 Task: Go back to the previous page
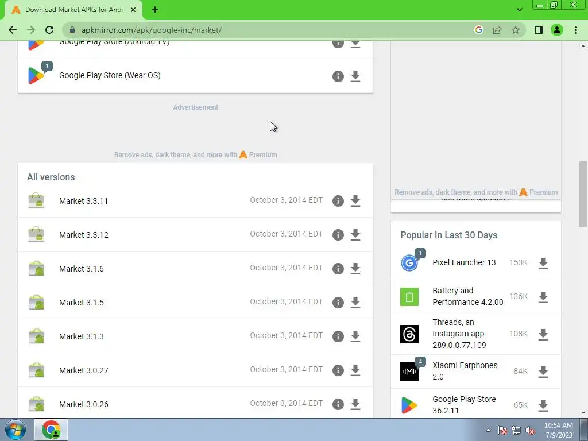point(13,30)
